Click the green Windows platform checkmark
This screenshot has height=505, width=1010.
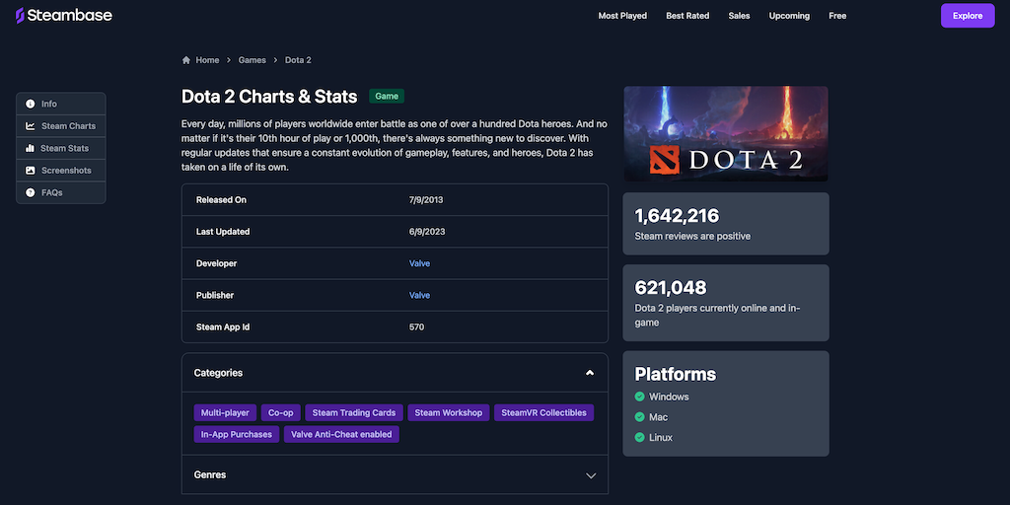tap(639, 397)
